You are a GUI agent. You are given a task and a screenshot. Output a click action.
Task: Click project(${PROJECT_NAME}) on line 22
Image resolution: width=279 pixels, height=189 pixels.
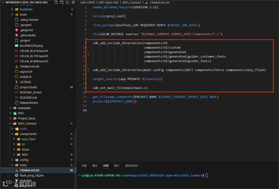[x=114, y=101]
